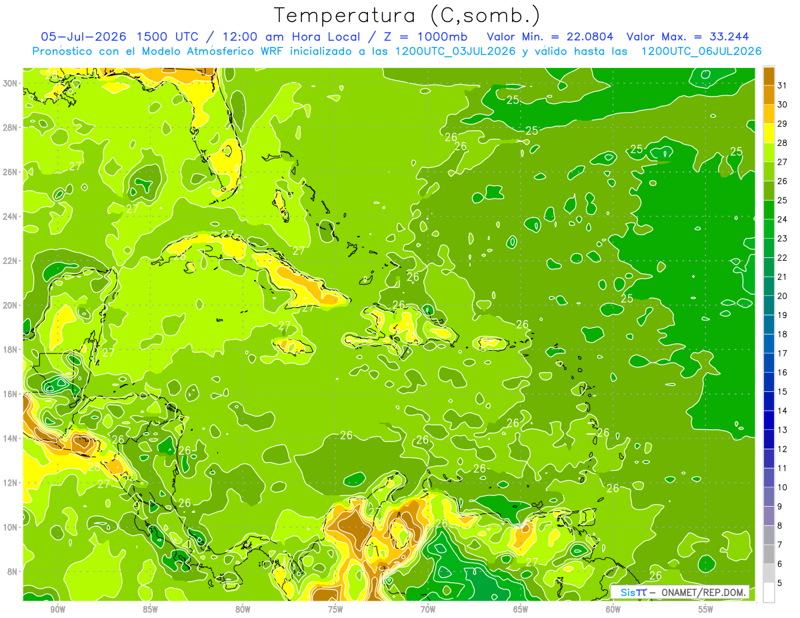Viewport: 800px width, 618px height.
Task: Click color scale value 9
Action: (780, 507)
